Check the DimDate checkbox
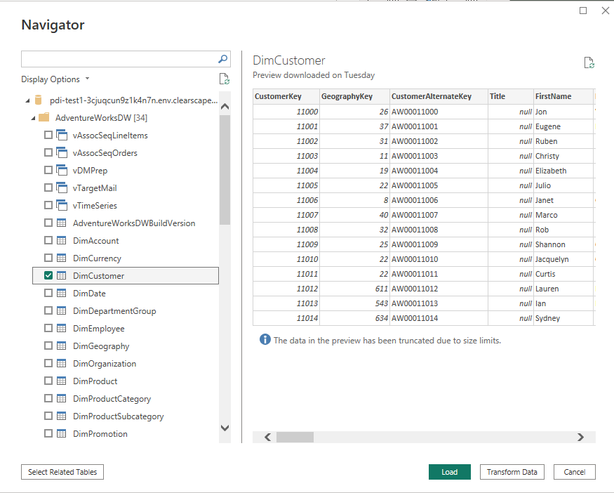Screen dimensions: 614x493 point(48,293)
